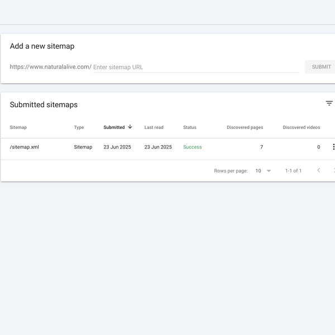
Task: Click the discovered pages count 7
Action: click(261, 147)
